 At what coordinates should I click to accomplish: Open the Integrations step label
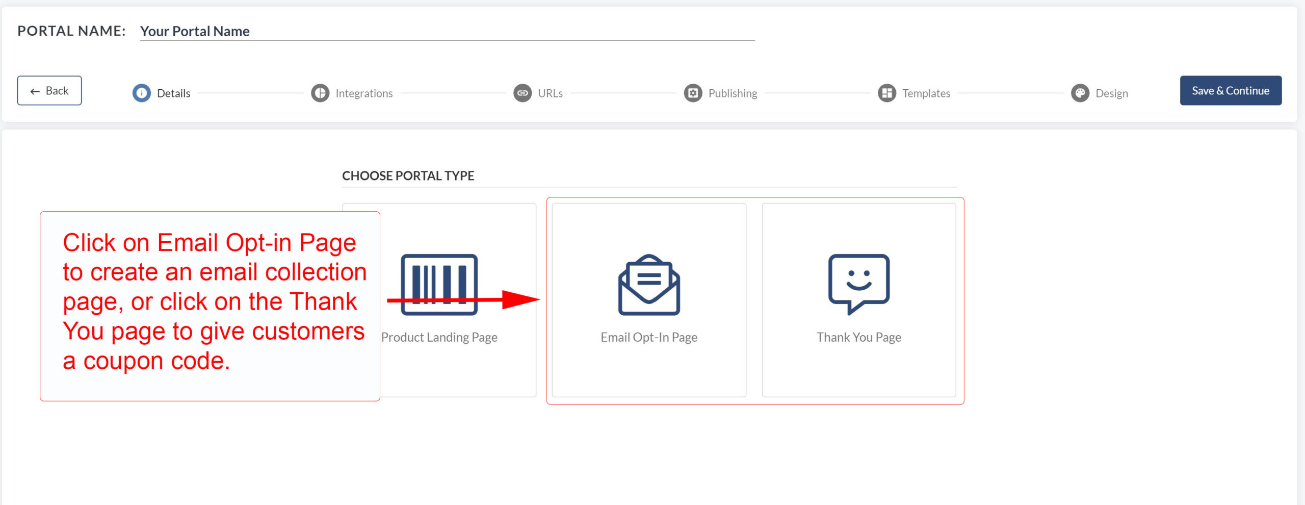pos(364,93)
